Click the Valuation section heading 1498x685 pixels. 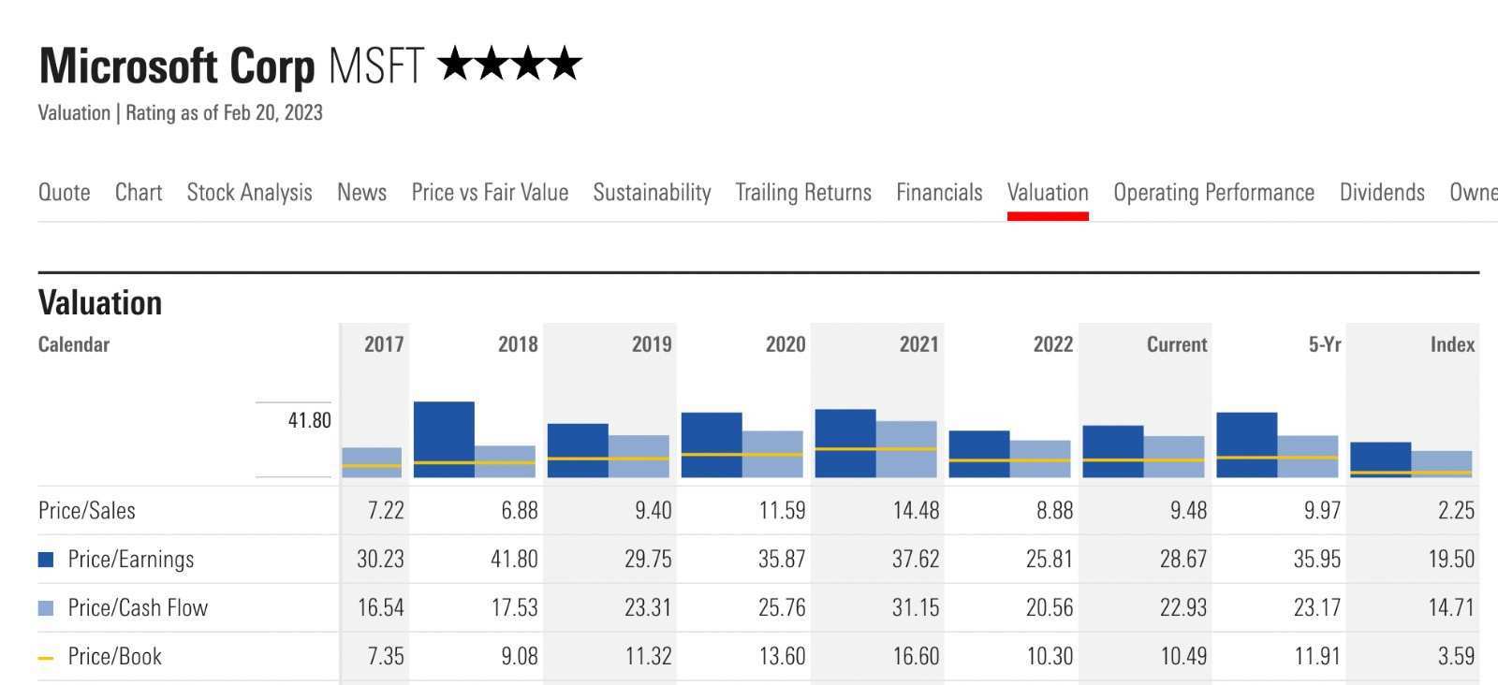(100, 303)
